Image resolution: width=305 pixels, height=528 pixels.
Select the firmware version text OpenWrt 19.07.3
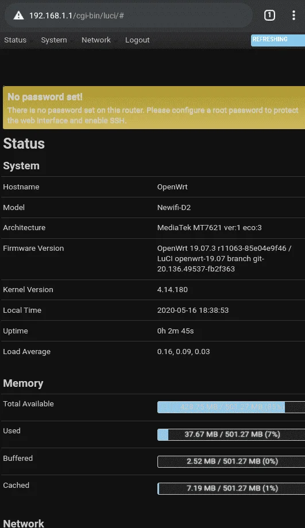[224, 259]
